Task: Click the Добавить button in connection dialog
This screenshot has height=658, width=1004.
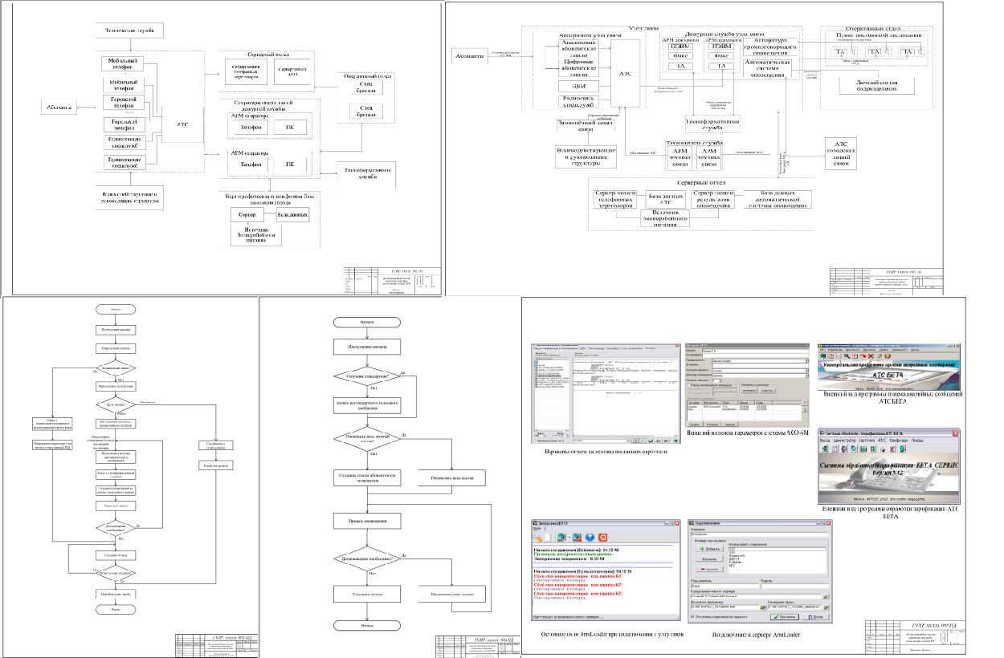Action: click(x=709, y=549)
